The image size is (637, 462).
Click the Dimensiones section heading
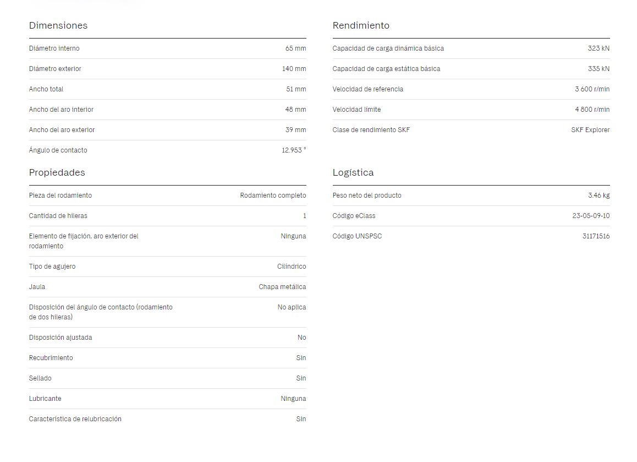click(x=58, y=25)
